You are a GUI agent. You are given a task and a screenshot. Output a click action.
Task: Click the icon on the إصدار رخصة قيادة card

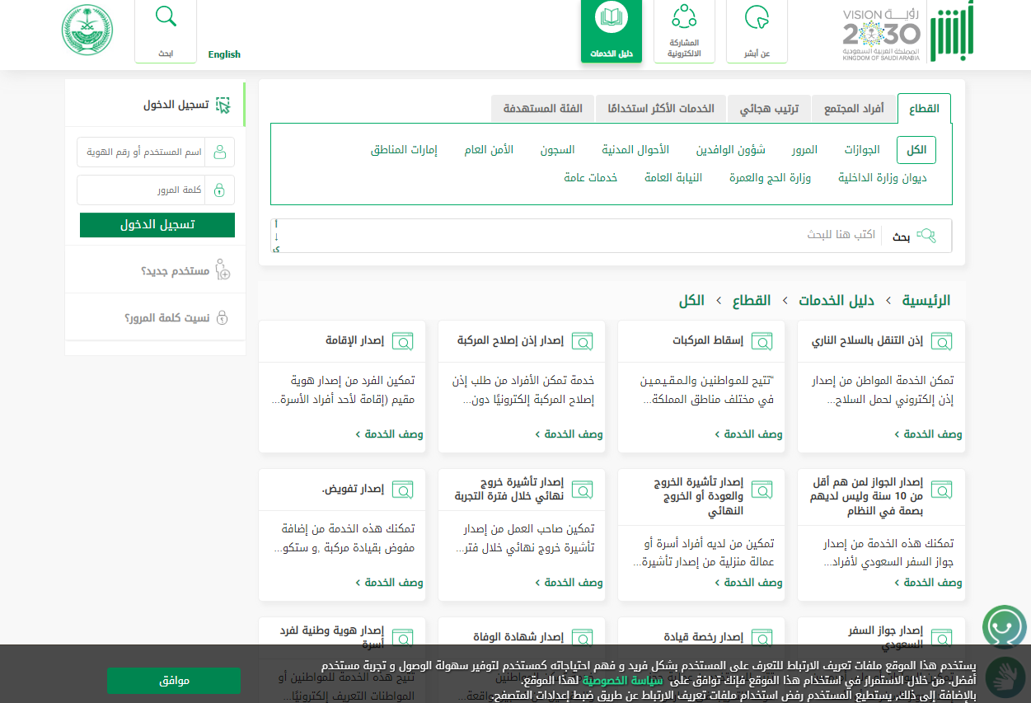coord(762,638)
